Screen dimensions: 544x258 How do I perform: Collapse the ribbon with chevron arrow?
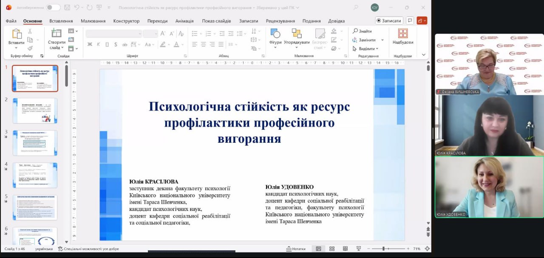click(x=423, y=55)
